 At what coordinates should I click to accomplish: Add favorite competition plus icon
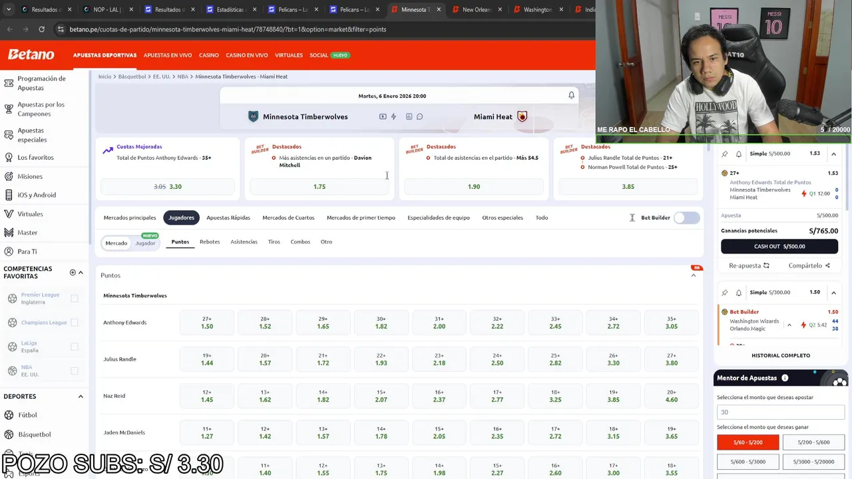pyautogui.click(x=73, y=272)
